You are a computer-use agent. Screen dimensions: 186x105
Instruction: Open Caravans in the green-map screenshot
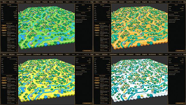[x=29, y=2]
